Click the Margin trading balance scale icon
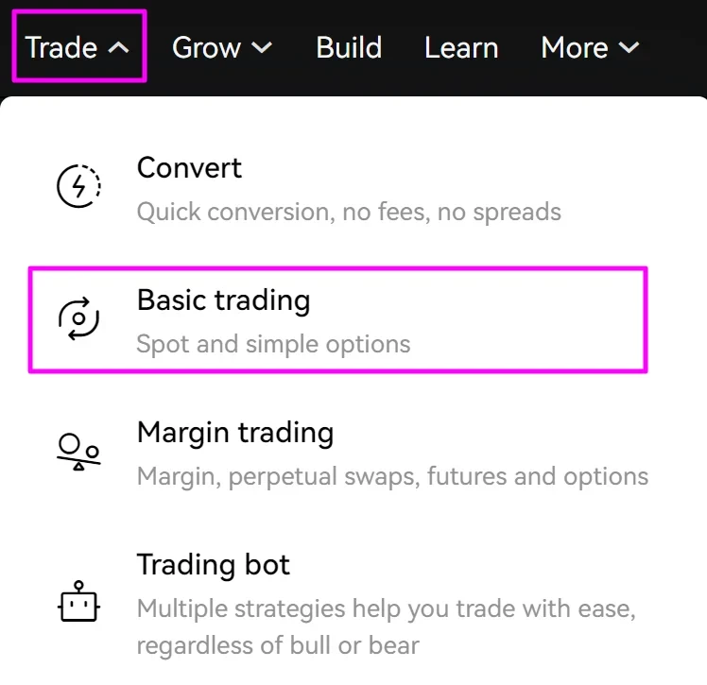The height and width of the screenshot is (685, 707). click(79, 452)
